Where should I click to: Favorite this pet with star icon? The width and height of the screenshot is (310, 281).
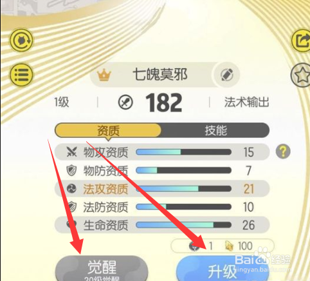[x=301, y=75]
